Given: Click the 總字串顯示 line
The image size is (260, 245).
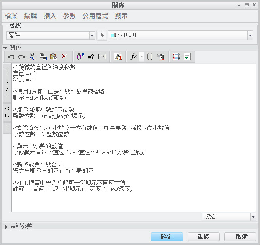Looking at the screenshot, I should coord(53,170).
